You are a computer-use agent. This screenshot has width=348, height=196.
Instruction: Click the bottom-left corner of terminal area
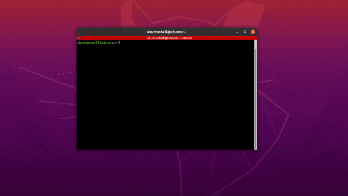coord(79,147)
